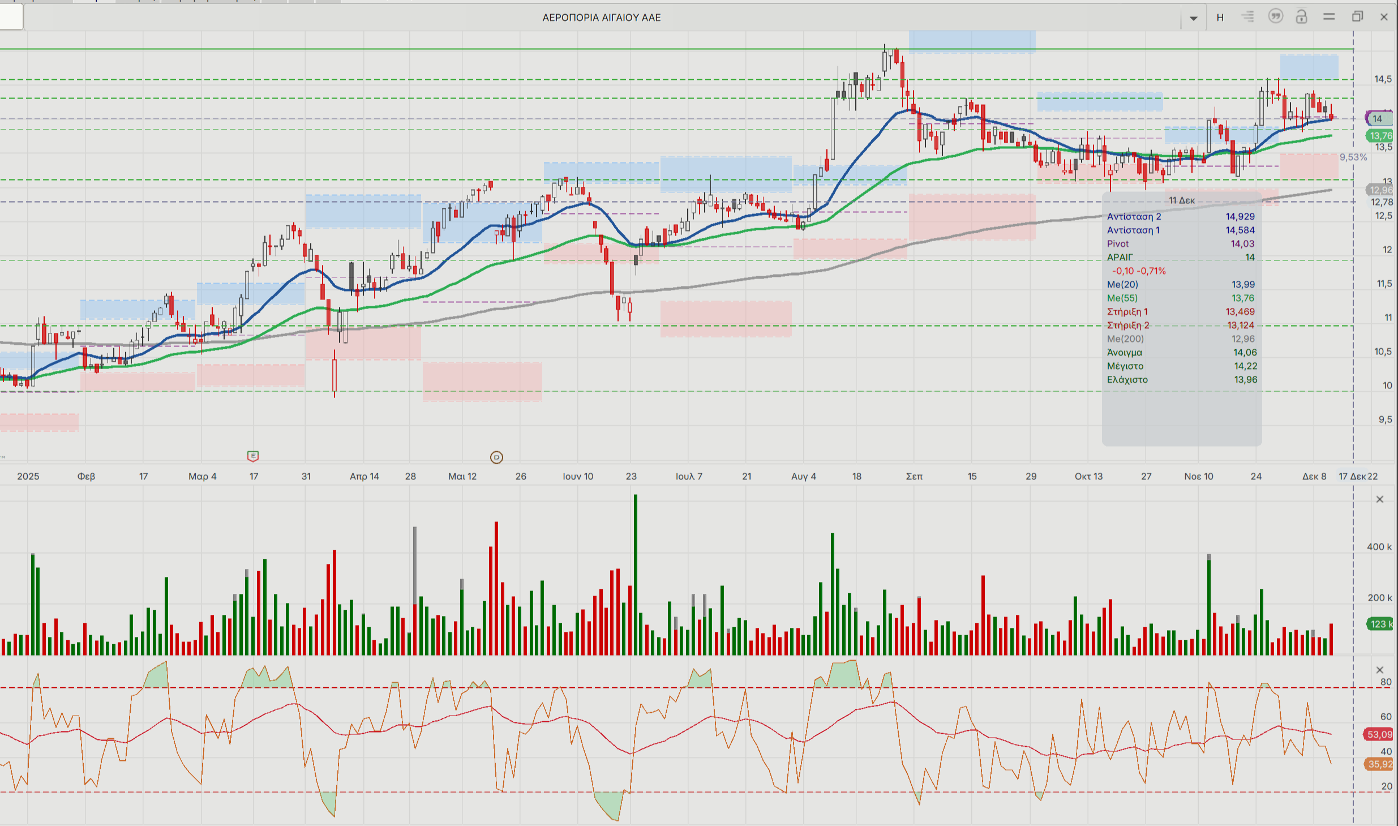Click the quotation marks comment icon
The image size is (1398, 826).
(1275, 16)
